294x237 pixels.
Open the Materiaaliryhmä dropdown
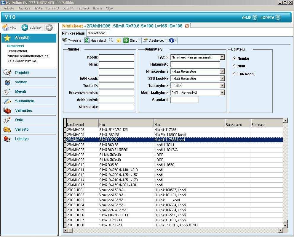click(222, 93)
